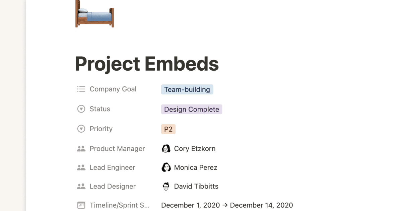Click the truncated Timeline/Sprint S... label

(119, 205)
